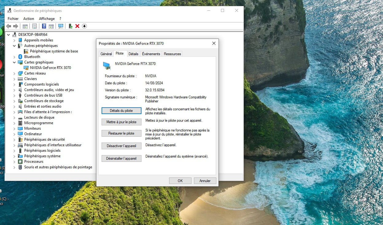Click the blue Help question mark icon

(x=44, y=26)
